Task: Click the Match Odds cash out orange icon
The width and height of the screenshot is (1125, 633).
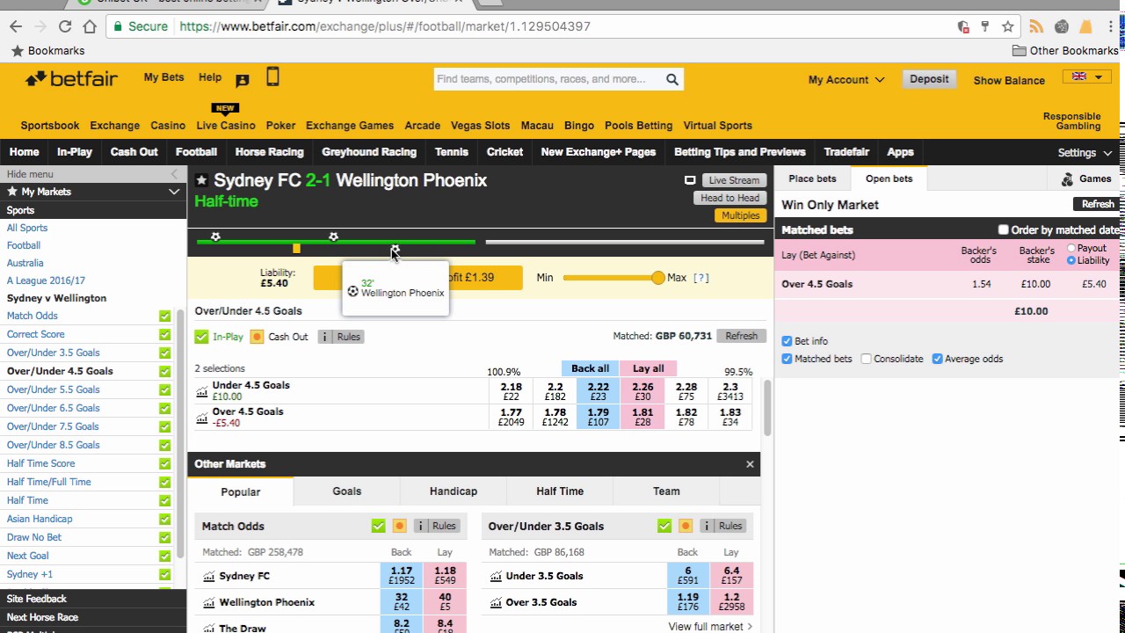Action: tap(399, 526)
